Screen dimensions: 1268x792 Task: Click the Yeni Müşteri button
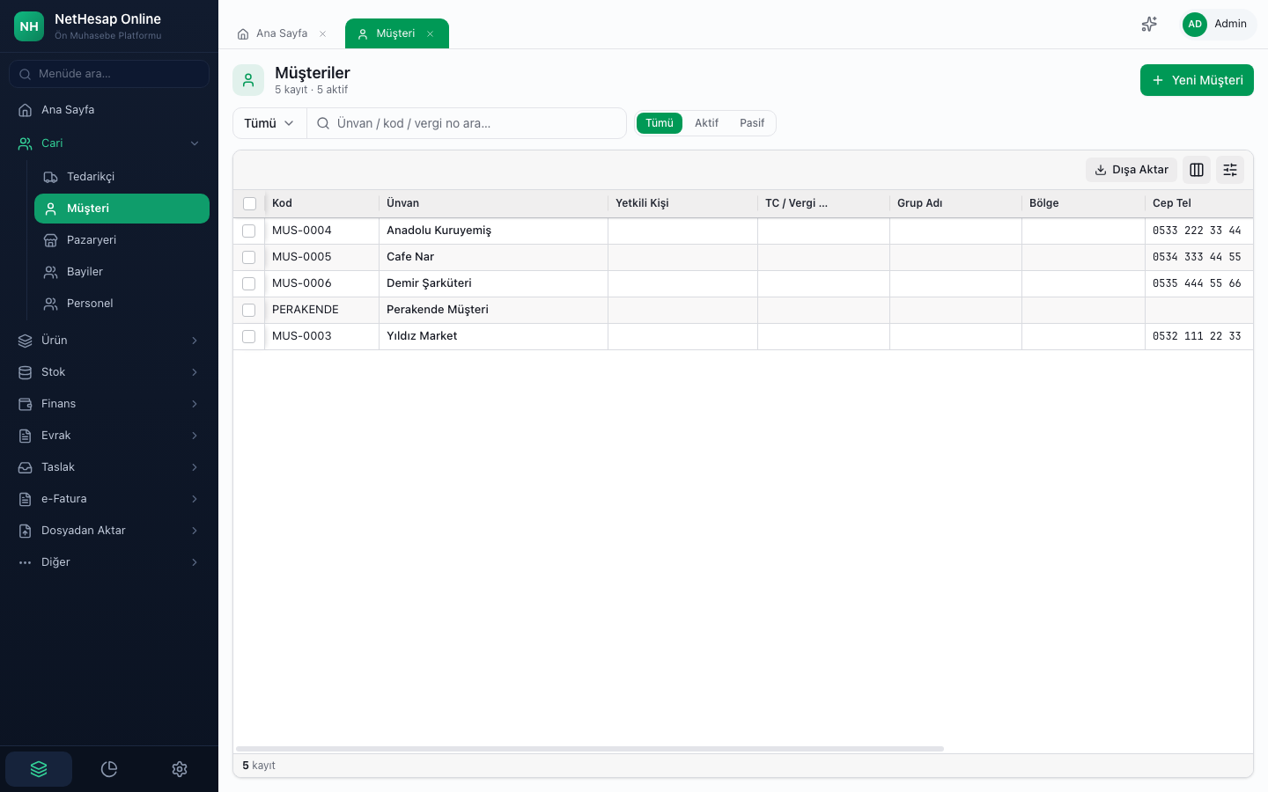click(1197, 80)
